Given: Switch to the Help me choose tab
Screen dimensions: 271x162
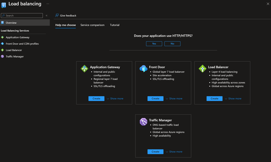Looking at the screenshot, I should 66,25.
